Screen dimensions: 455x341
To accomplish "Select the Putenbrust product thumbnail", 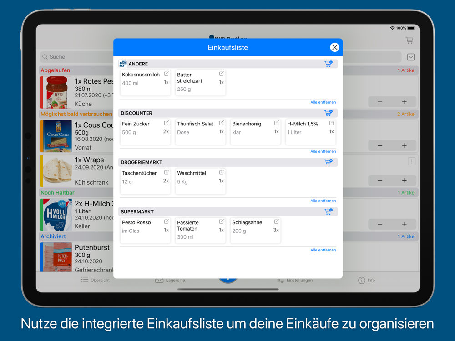I will 57,257.
